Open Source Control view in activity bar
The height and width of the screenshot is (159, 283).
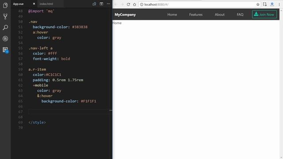[x=5, y=17]
